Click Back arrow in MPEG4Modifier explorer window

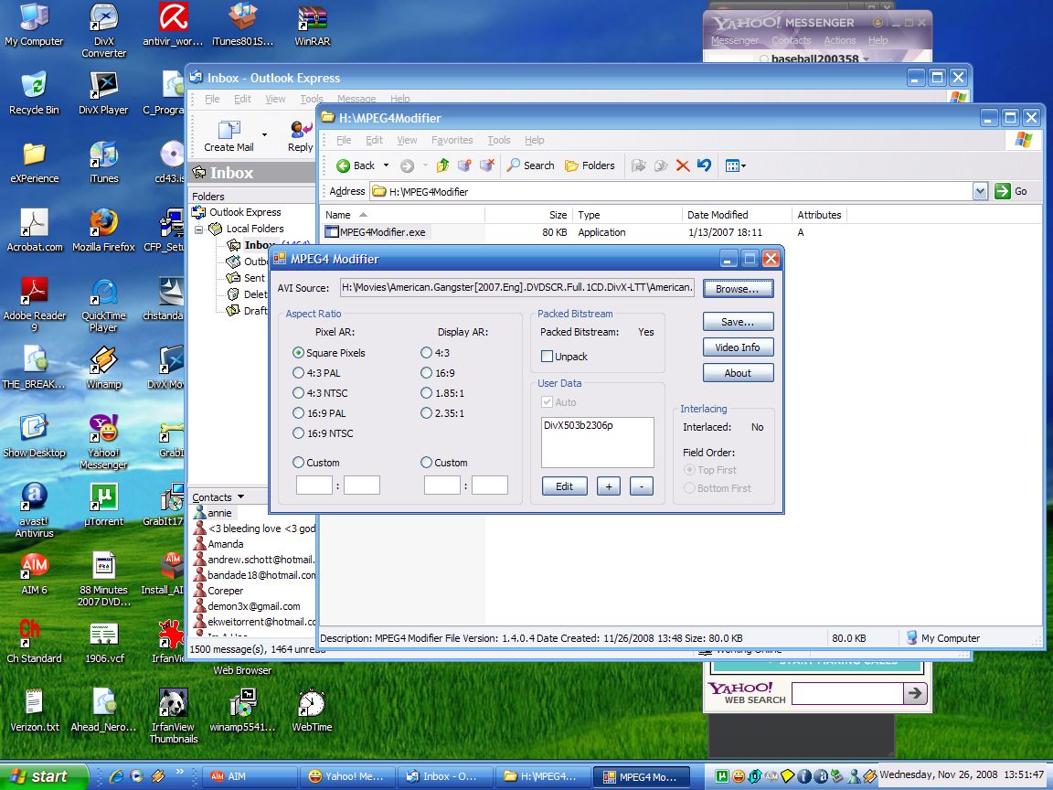tap(356, 165)
